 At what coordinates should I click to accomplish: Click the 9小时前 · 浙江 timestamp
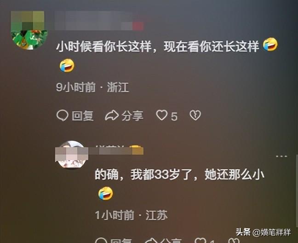92,87
